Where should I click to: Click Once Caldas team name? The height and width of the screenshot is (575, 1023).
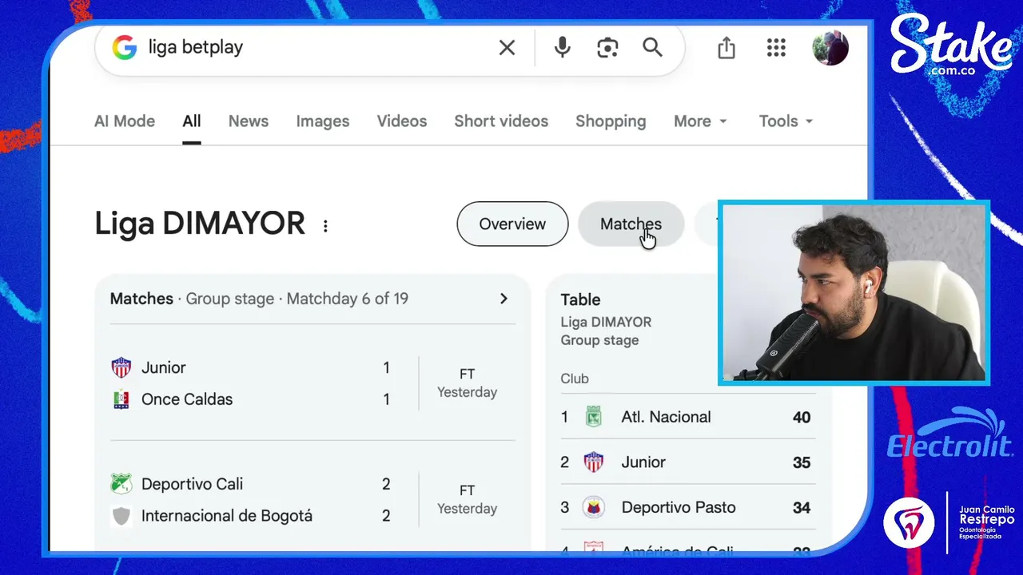[x=187, y=399]
